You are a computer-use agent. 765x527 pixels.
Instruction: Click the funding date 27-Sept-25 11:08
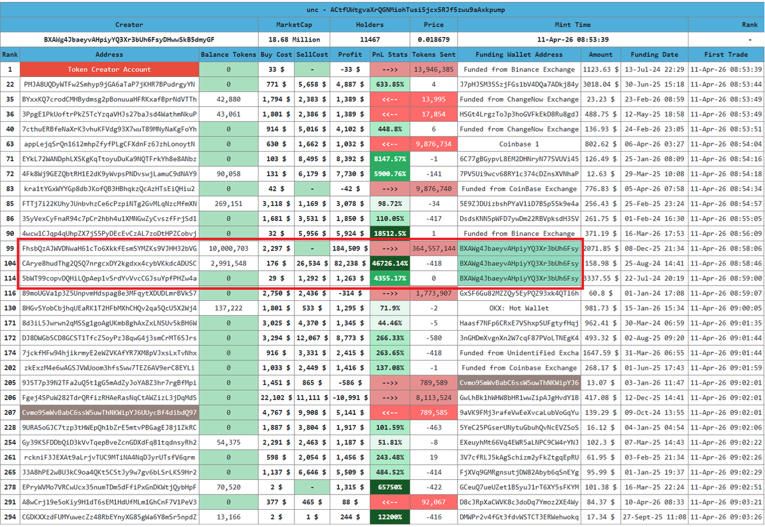(x=655, y=517)
